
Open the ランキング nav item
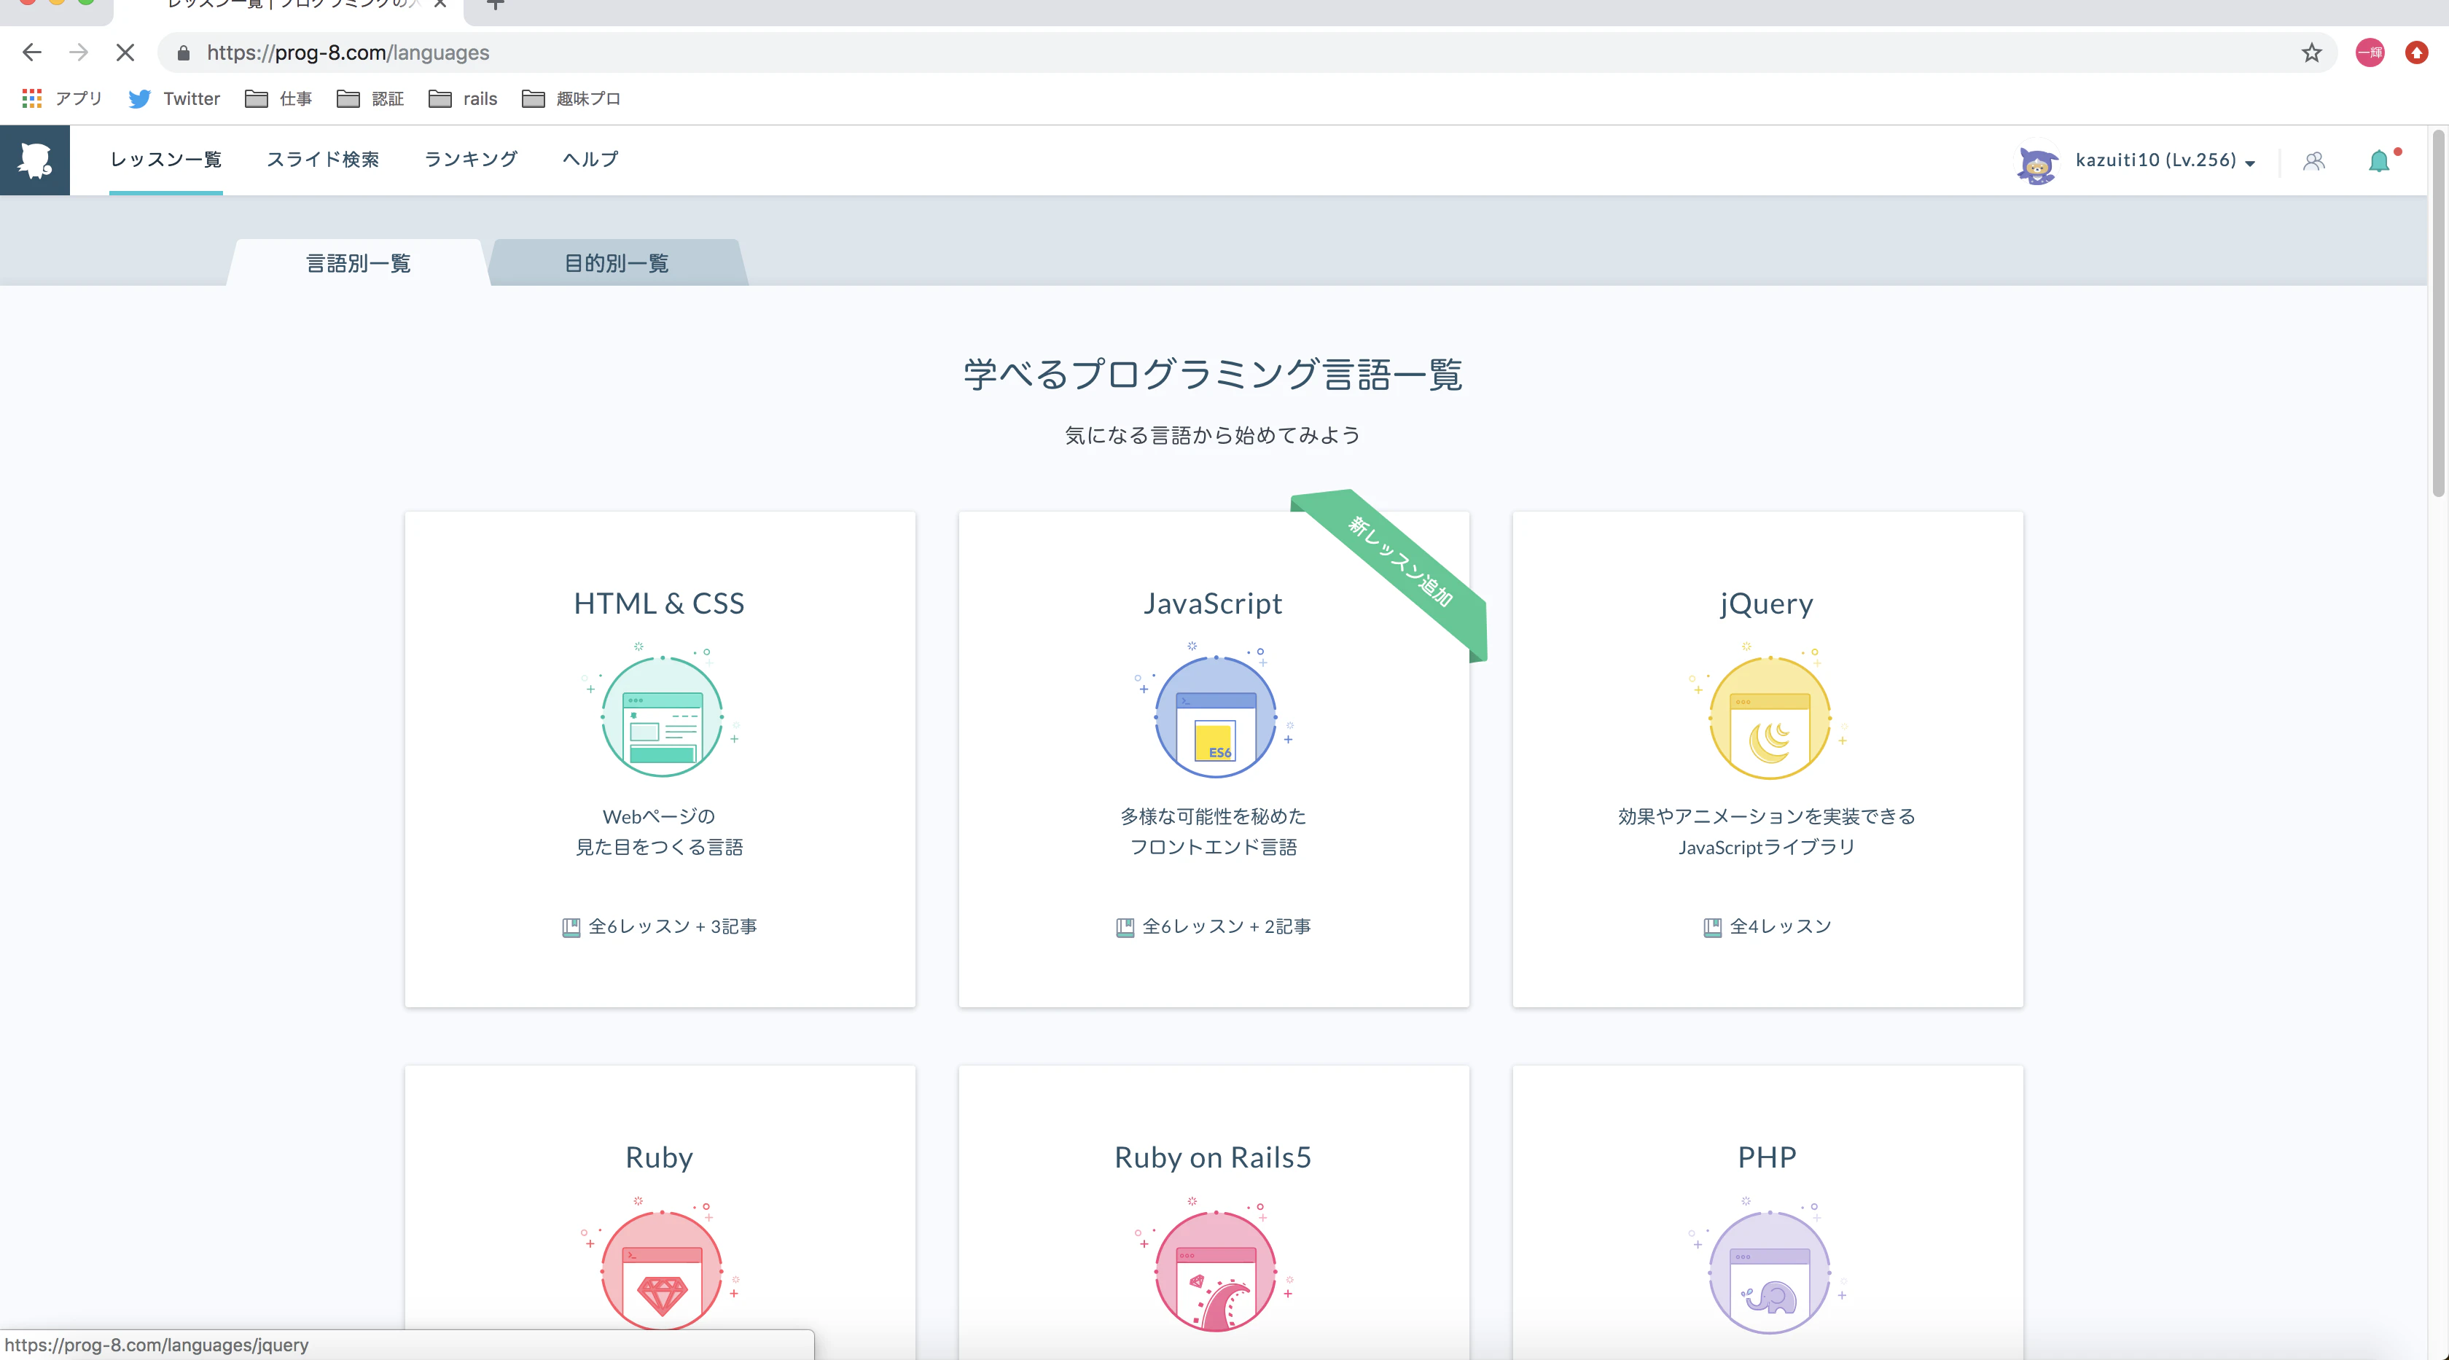pyautogui.click(x=471, y=160)
